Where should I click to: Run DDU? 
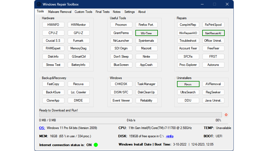coord(188,100)
